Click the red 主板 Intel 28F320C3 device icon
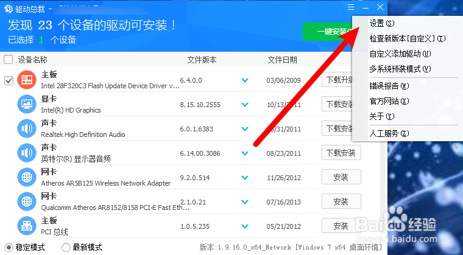Viewport: 463px width, 255px height. (x=27, y=80)
